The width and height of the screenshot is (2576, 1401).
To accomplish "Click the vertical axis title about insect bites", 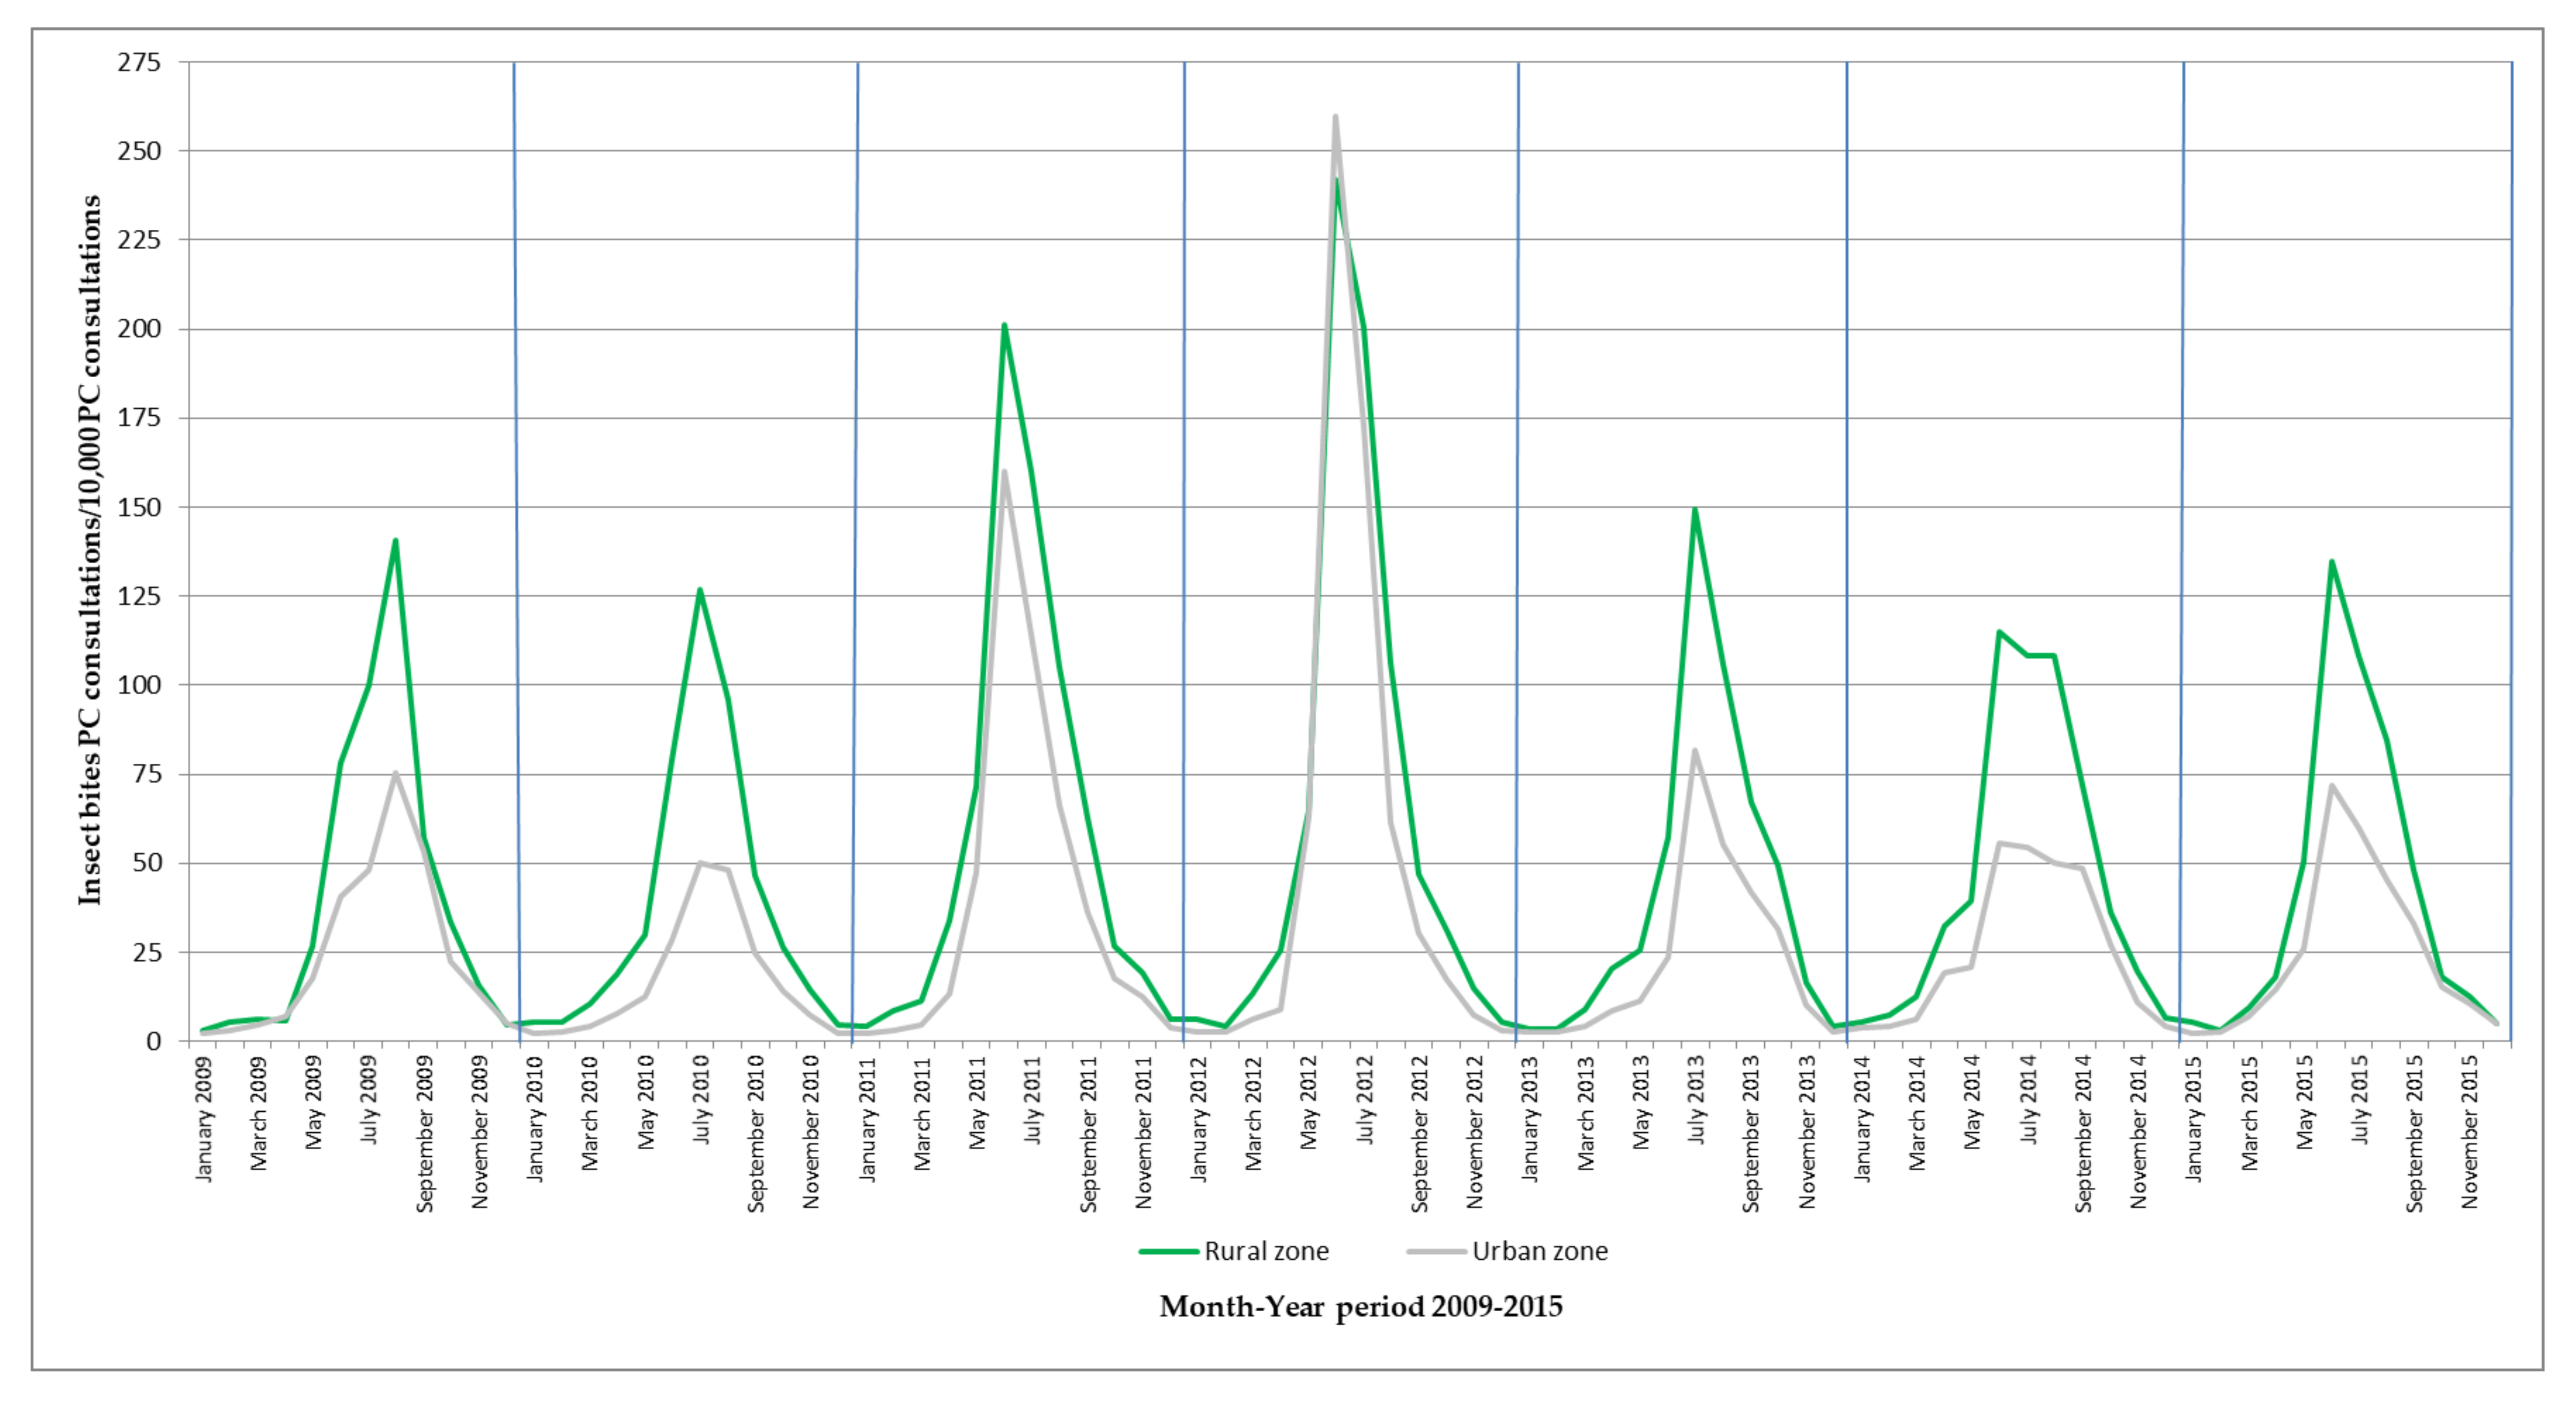I will point(90,550).
